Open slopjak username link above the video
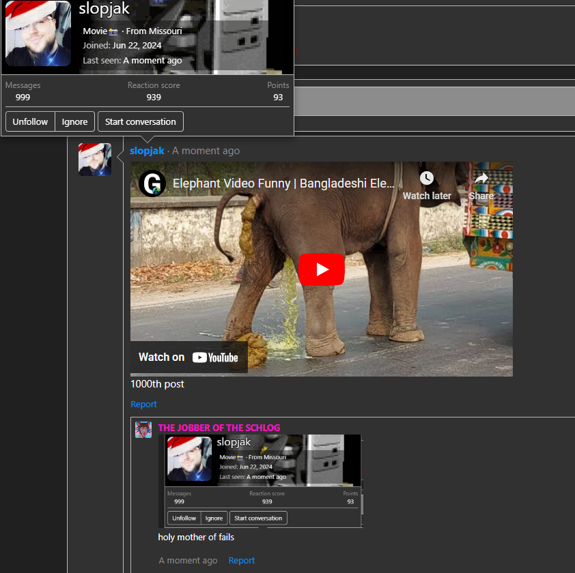This screenshot has height=573, width=575. click(x=147, y=151)
